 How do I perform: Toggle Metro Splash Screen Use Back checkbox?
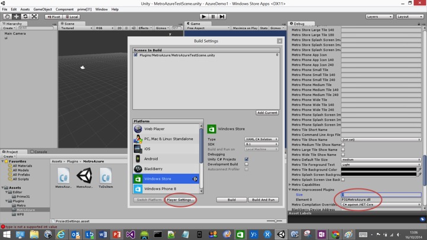click(343, 180)
